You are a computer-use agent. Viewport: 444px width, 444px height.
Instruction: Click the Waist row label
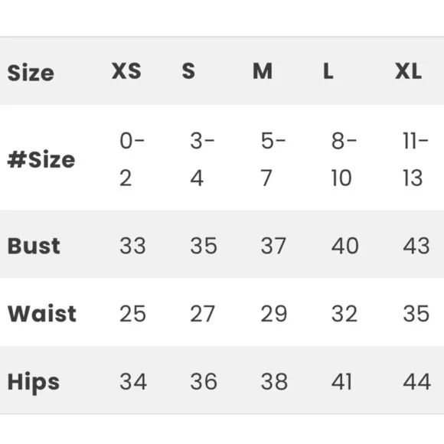tap(42, 314)
